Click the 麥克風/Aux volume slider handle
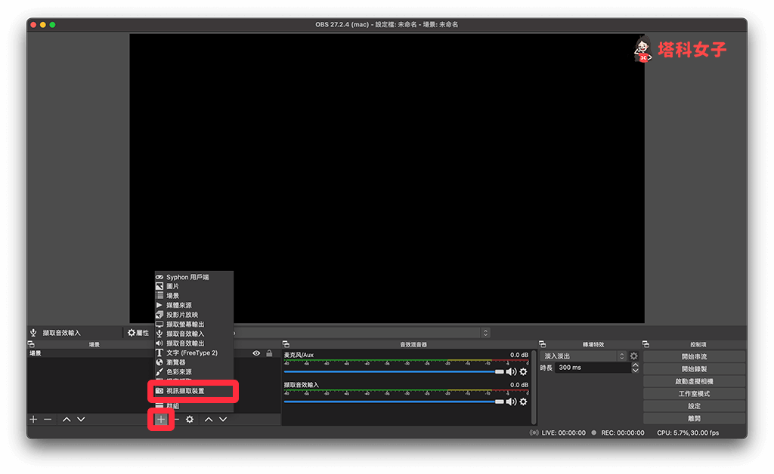 click(x=499, y=371)
